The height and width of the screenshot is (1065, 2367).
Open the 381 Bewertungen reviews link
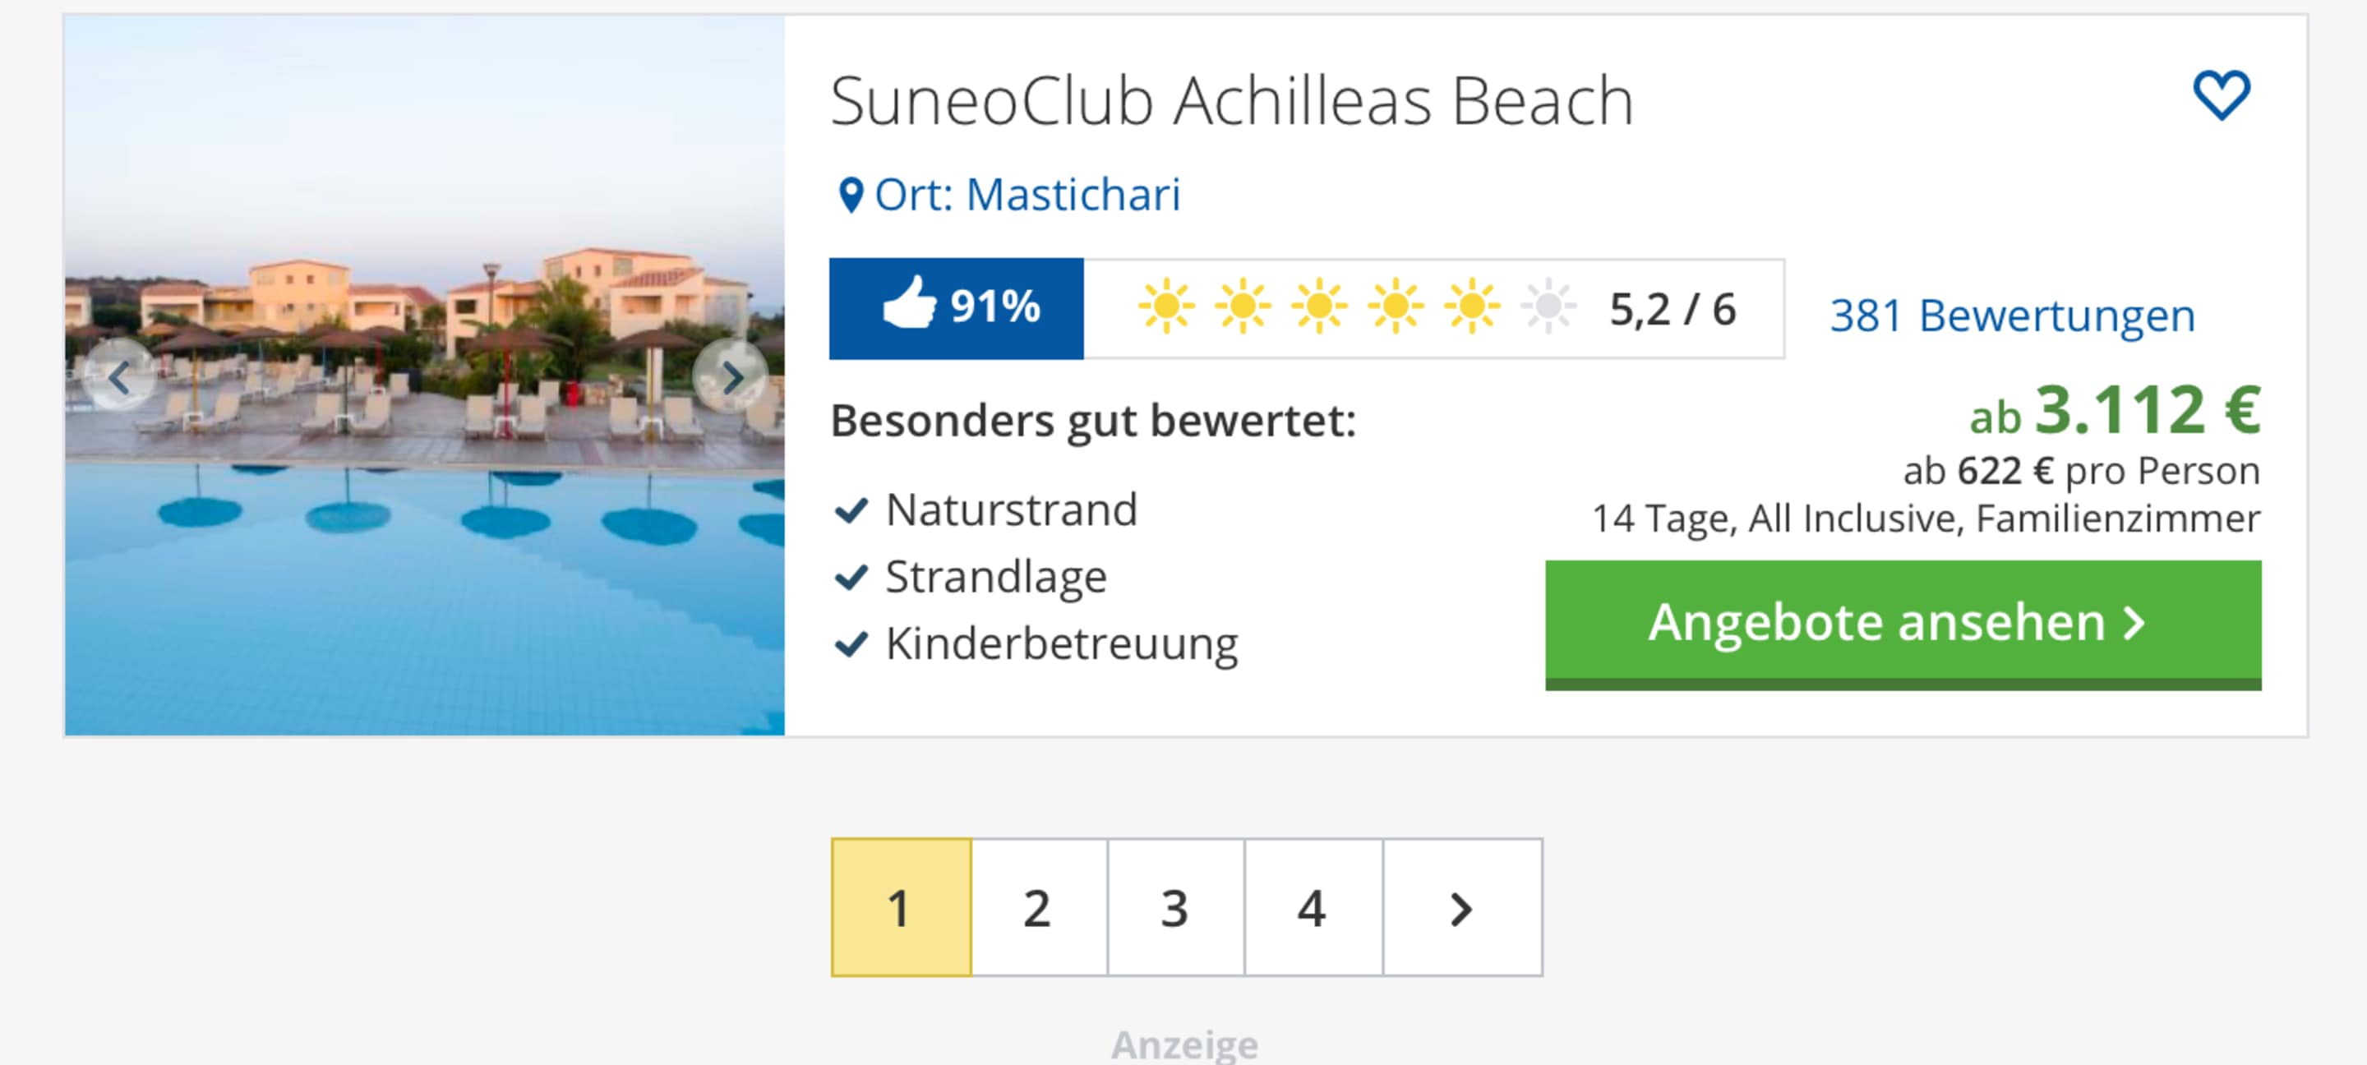tap(2011, 316)
